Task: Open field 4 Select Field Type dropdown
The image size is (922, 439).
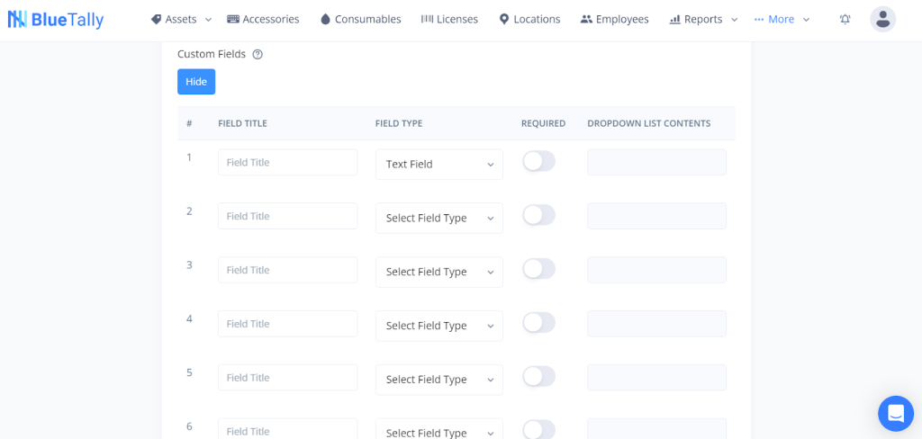Action: pyautogui.click(x=438, y=326)
